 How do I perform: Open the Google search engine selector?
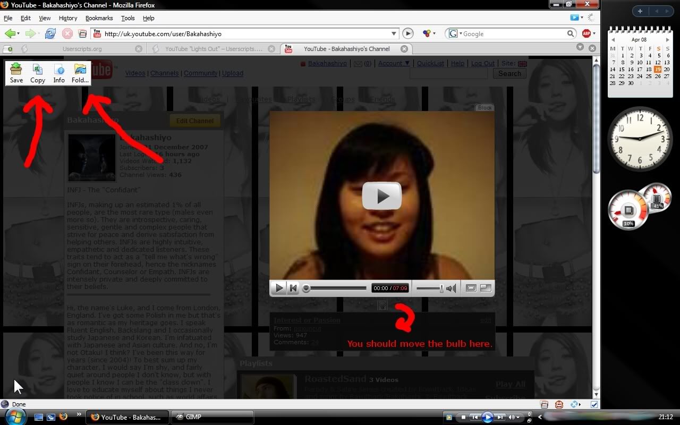455,33
